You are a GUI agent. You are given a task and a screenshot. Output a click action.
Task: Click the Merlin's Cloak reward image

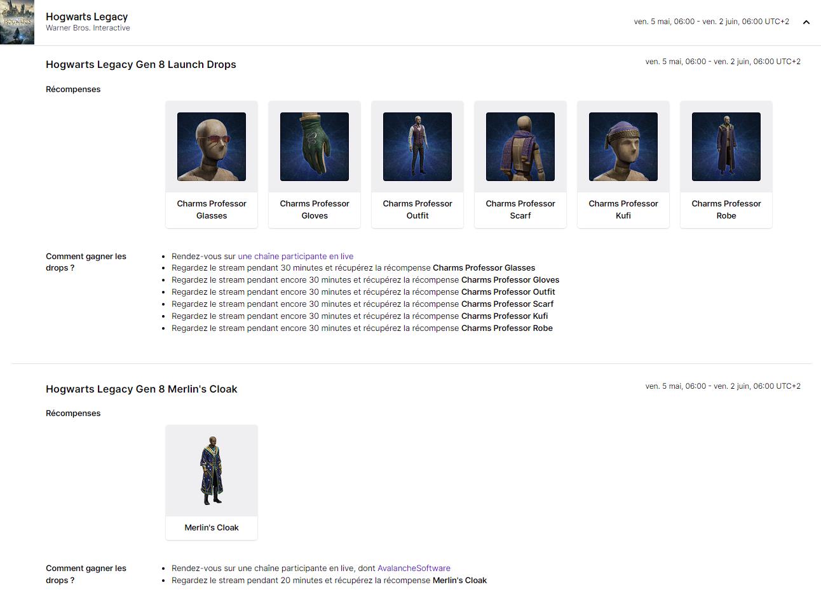(x=211, y=470)
